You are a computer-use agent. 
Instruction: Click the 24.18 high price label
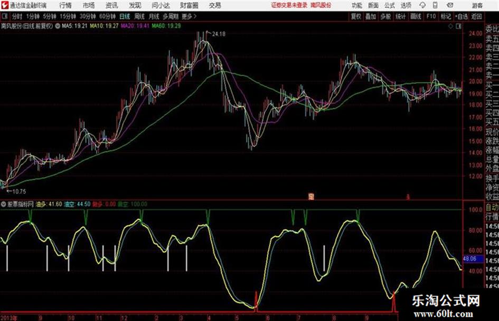pos(218,34)
